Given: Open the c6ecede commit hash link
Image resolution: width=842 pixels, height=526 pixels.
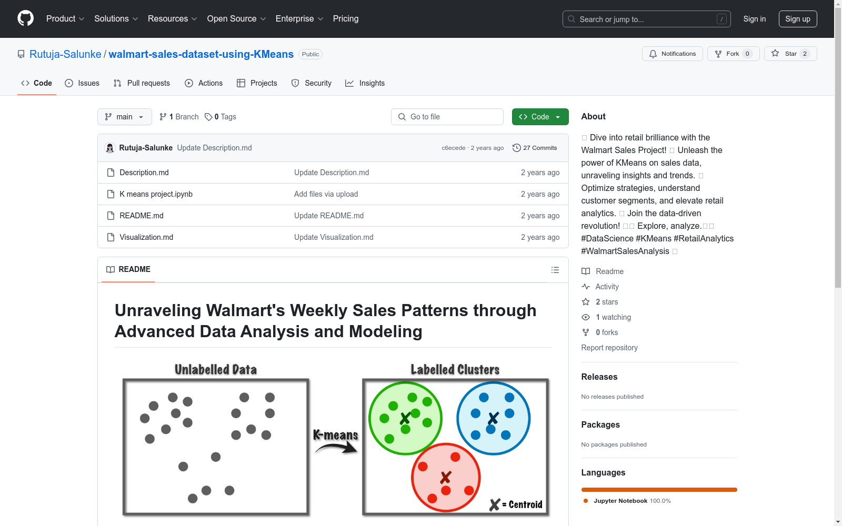Looking at the screenshot, I should pyautogui.click(x=454, y=148).
